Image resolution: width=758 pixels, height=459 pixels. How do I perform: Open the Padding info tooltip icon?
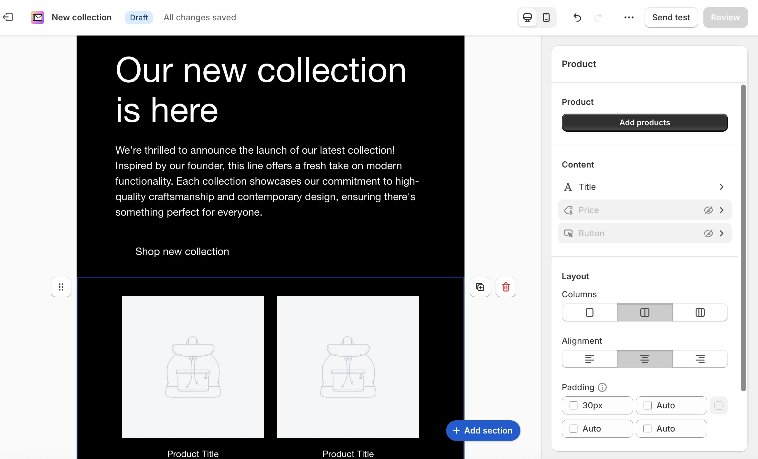click(x=602, y=387)
